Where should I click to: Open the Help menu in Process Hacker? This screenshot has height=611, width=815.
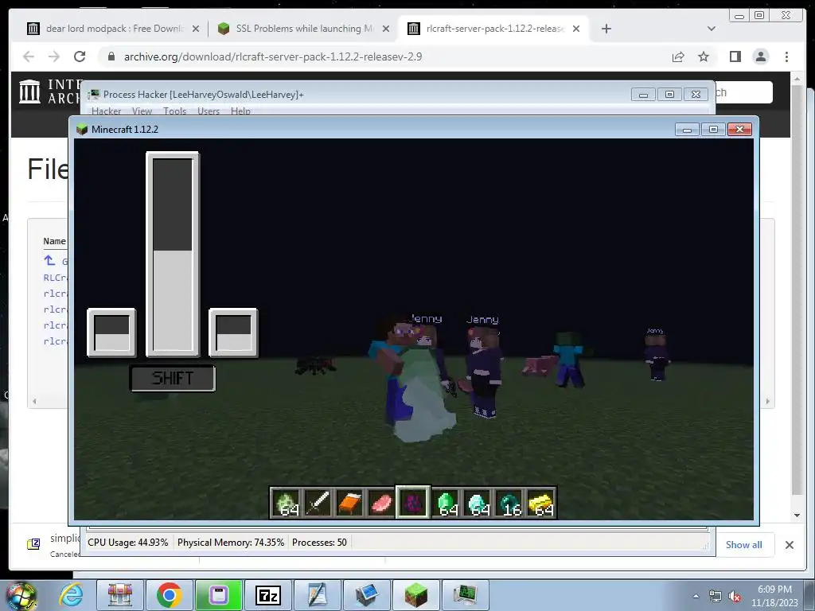pos(240,111)
